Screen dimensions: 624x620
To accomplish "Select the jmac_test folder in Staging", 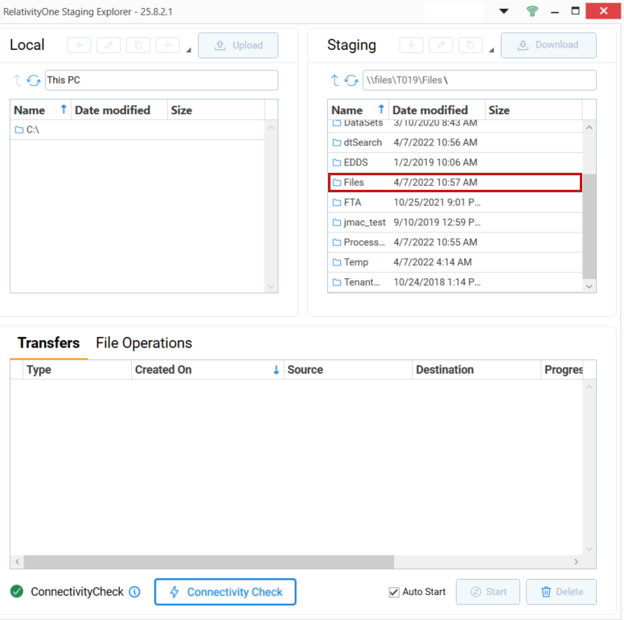I will tap(455, 223).
